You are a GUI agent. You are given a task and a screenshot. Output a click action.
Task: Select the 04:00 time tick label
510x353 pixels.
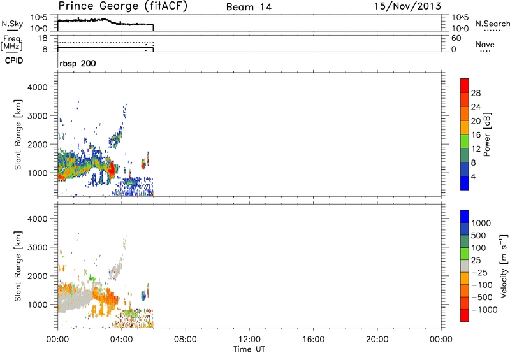pos(121,340)
